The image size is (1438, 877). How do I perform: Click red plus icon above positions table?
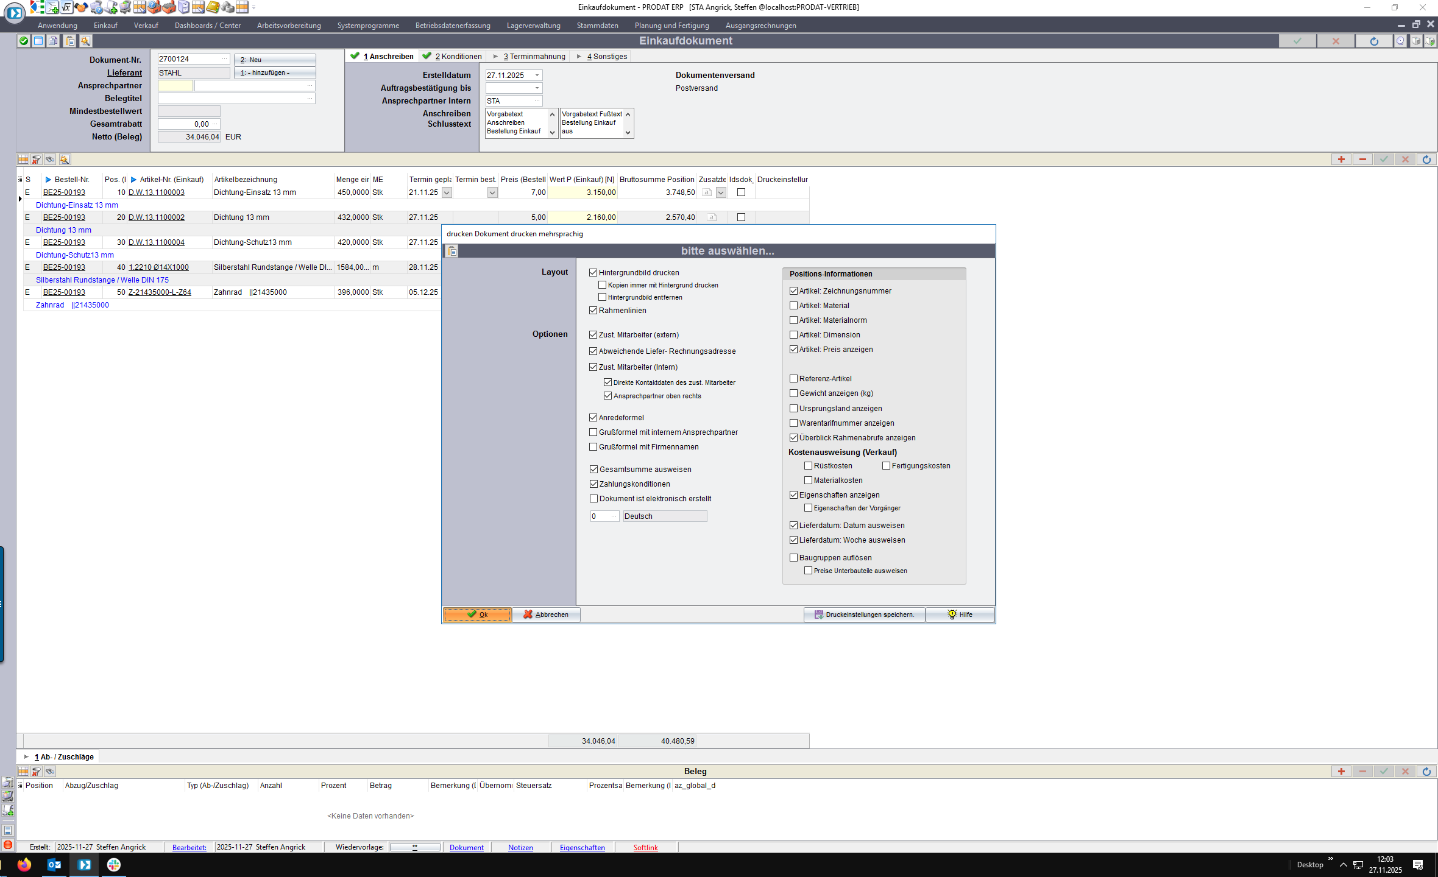pyautogui.click(x=1341, y=160)
